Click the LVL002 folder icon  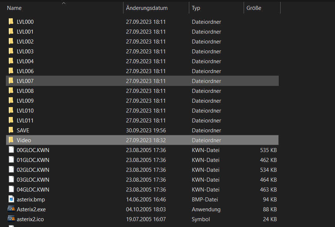pyautogui.click(x=11, y=41)
